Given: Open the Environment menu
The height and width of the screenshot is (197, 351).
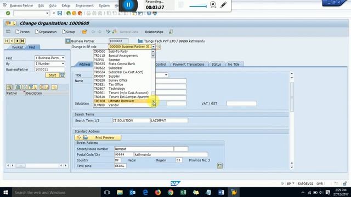Looking at the screenshot, I should coord(84,5).
